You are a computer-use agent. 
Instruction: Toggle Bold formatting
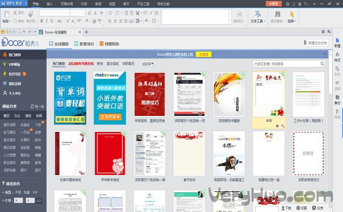pyautogui.click(x=42, y=21)
